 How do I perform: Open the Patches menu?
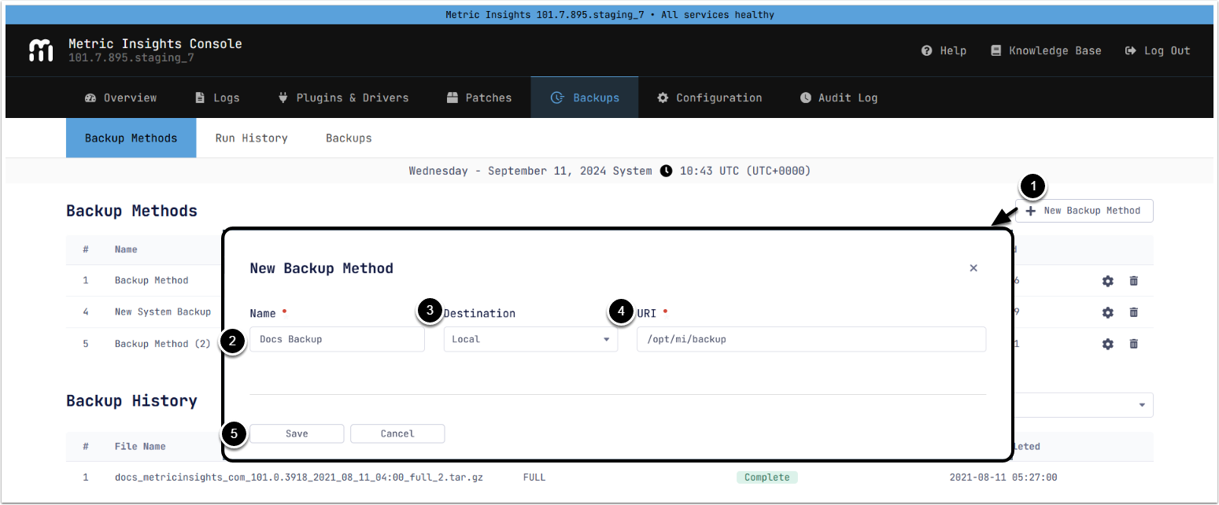(x=478, y=98)
